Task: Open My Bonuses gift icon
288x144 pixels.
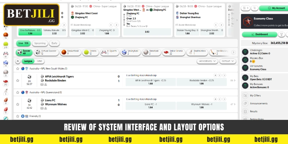Action: click(245, 85)
